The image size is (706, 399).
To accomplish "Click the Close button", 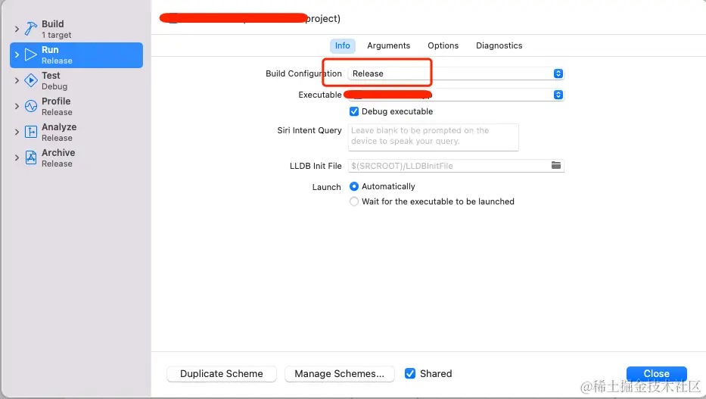I will click(x=657, y=374).
